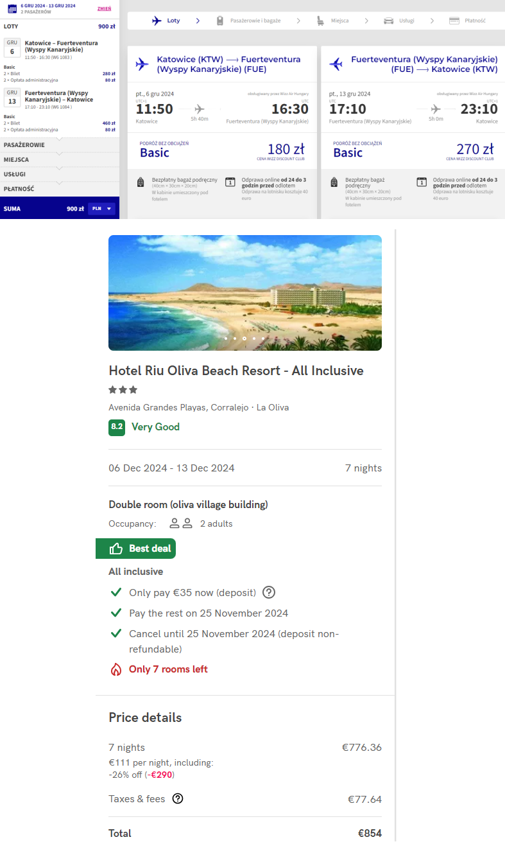Screen dimensions: 505x844
Task: Click the airplane icon in the Loty step
Action: pos(157,21)
